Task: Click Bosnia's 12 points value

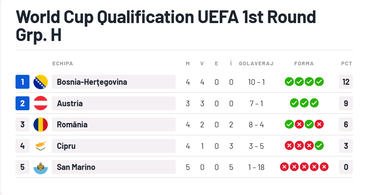Action: (x=346, y=82)
